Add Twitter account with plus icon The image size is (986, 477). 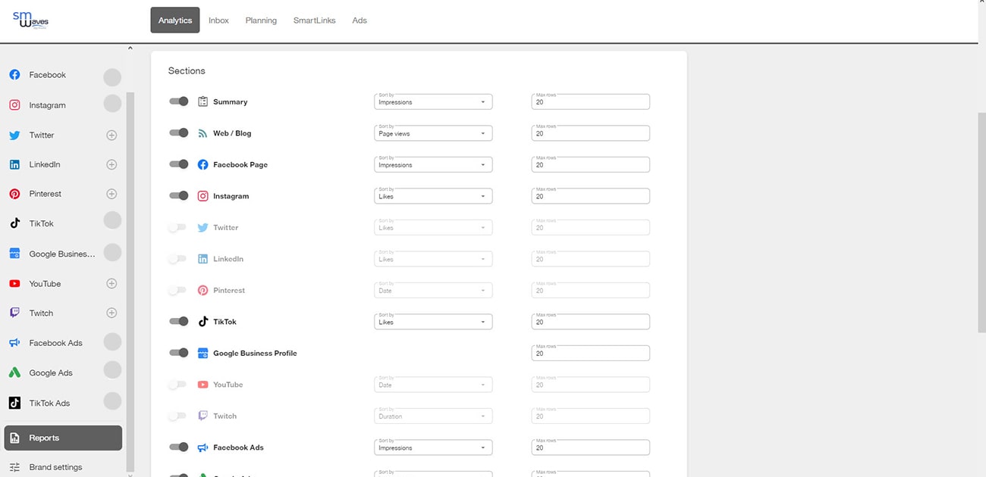pyautogui.click(x=111, y=136)
